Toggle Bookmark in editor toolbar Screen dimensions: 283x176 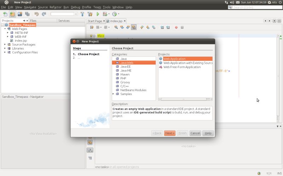(154, 27)
